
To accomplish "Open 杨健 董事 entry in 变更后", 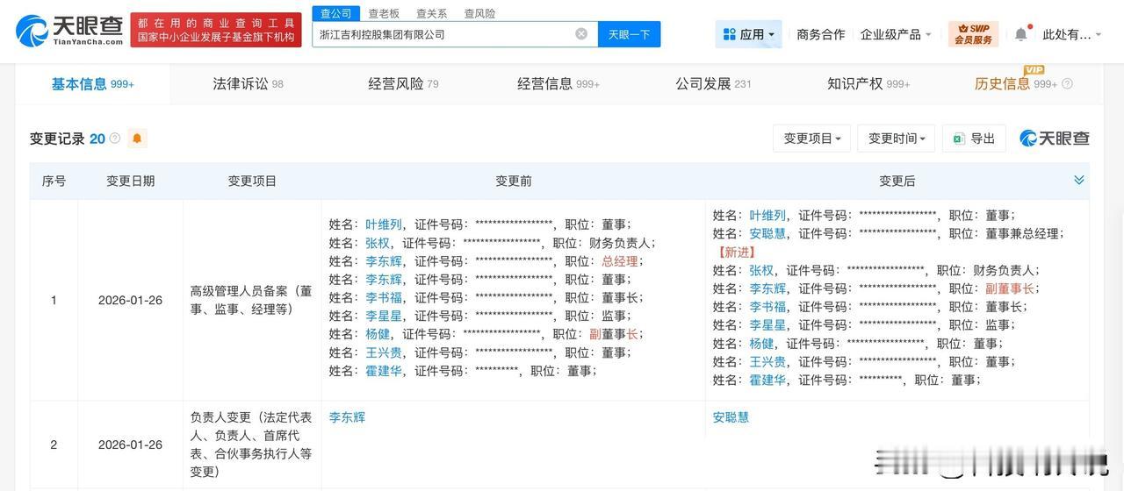I will (x=761, y=344).
